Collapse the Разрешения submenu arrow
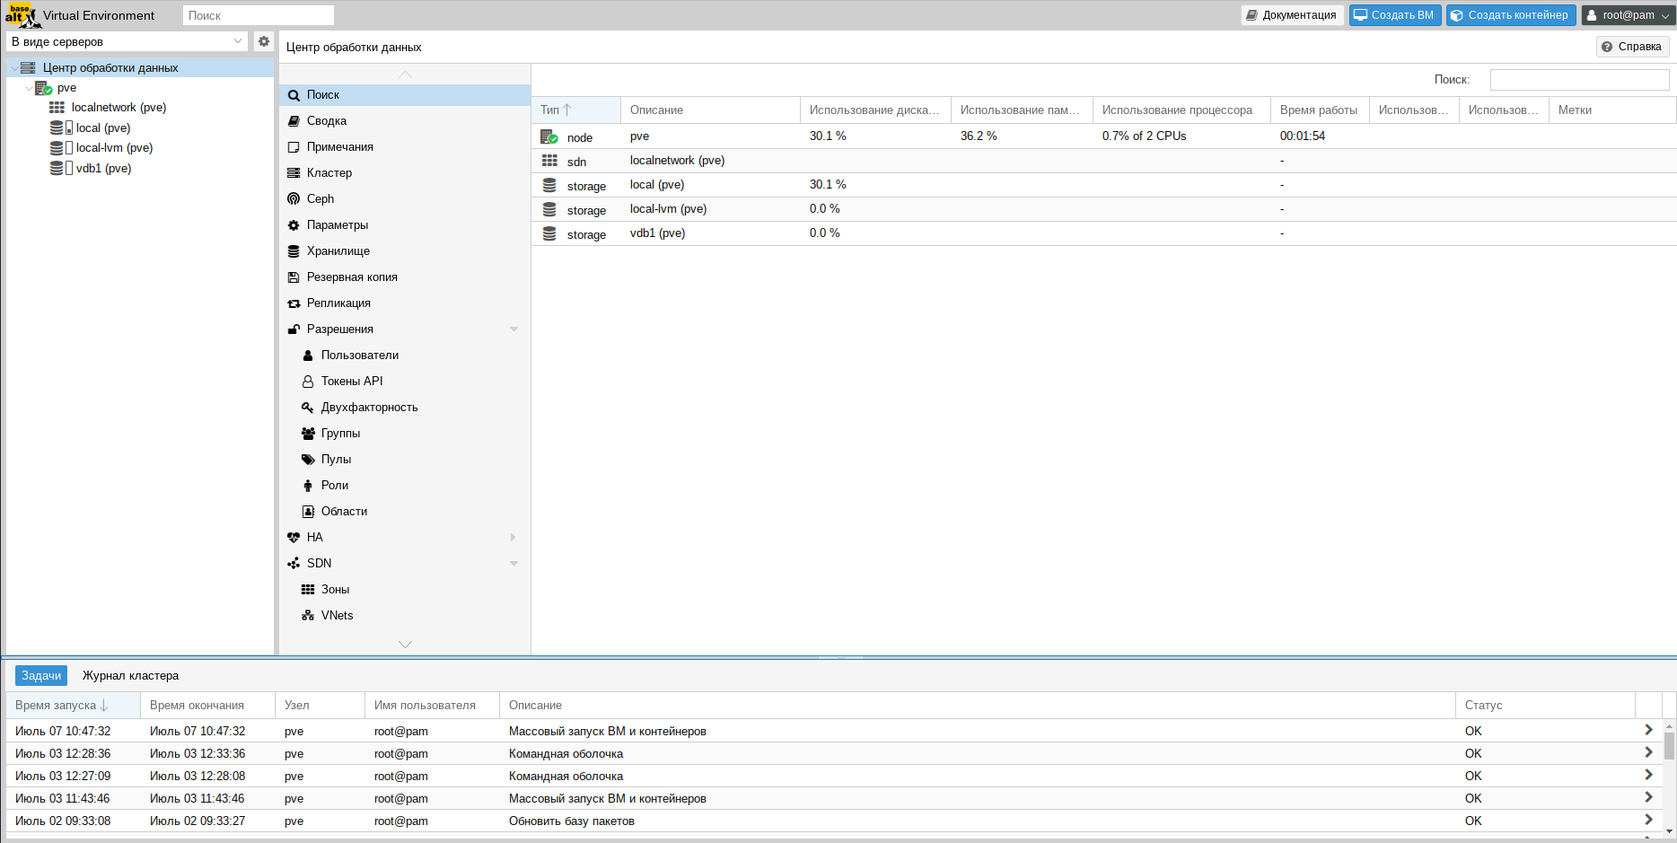1677x843 pixels. pos(514,329)
